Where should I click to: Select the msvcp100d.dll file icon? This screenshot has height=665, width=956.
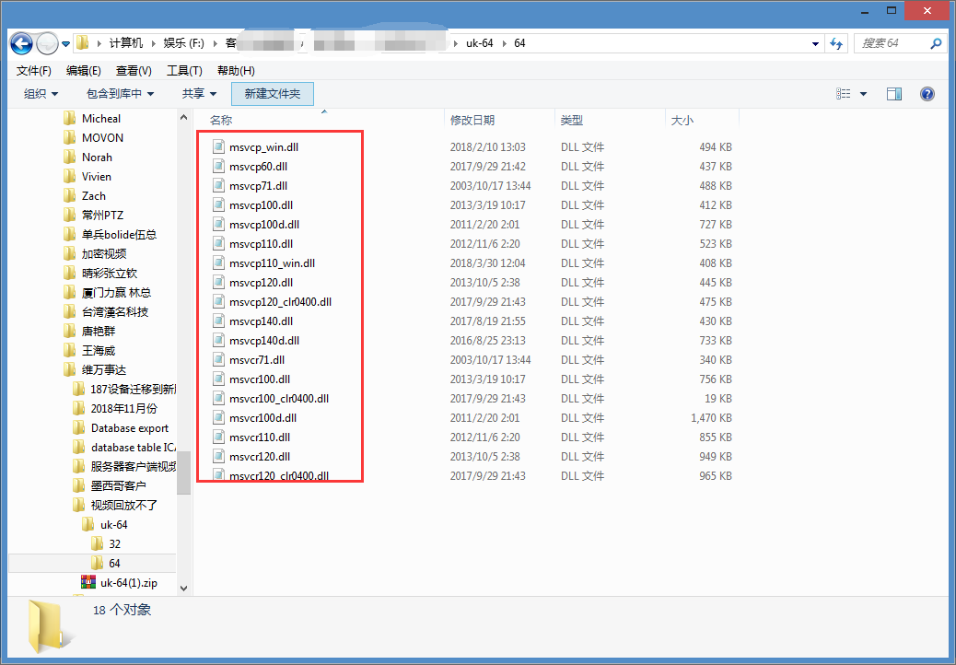[x=219, y=225]
